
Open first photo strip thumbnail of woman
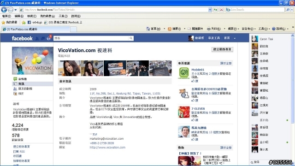click(69, 68)
